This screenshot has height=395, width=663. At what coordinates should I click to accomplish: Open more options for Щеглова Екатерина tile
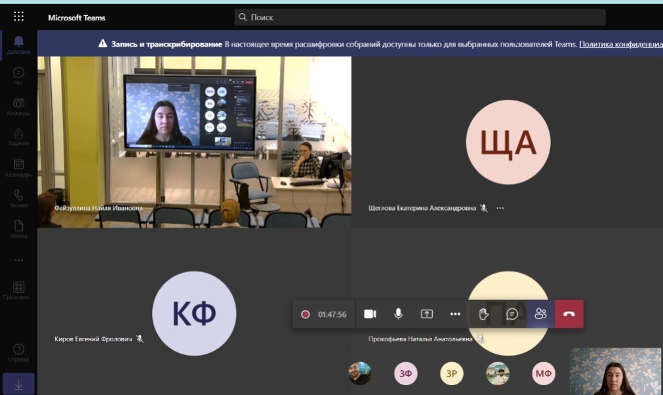point(500,208)
